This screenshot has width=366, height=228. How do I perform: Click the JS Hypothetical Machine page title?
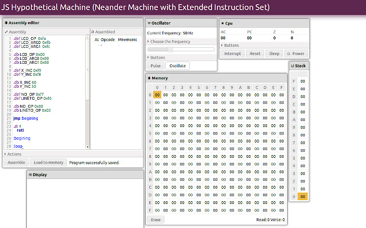tap(136, 7)
